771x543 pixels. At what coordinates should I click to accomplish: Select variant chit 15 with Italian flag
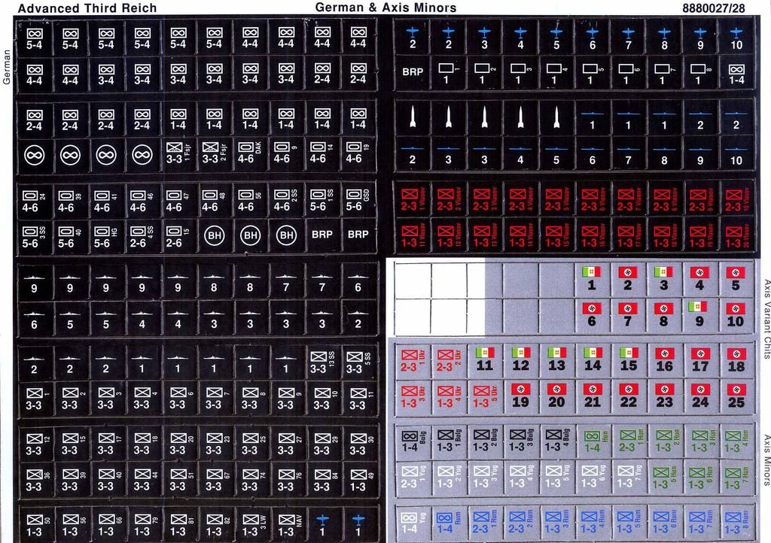point(629,360)
